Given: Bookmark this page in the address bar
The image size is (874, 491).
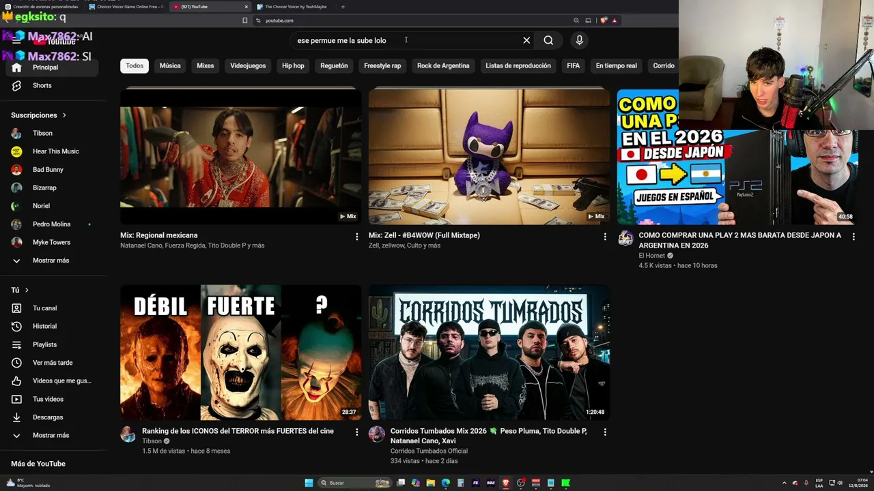Looking at the screenshot, I should [244, 20].
